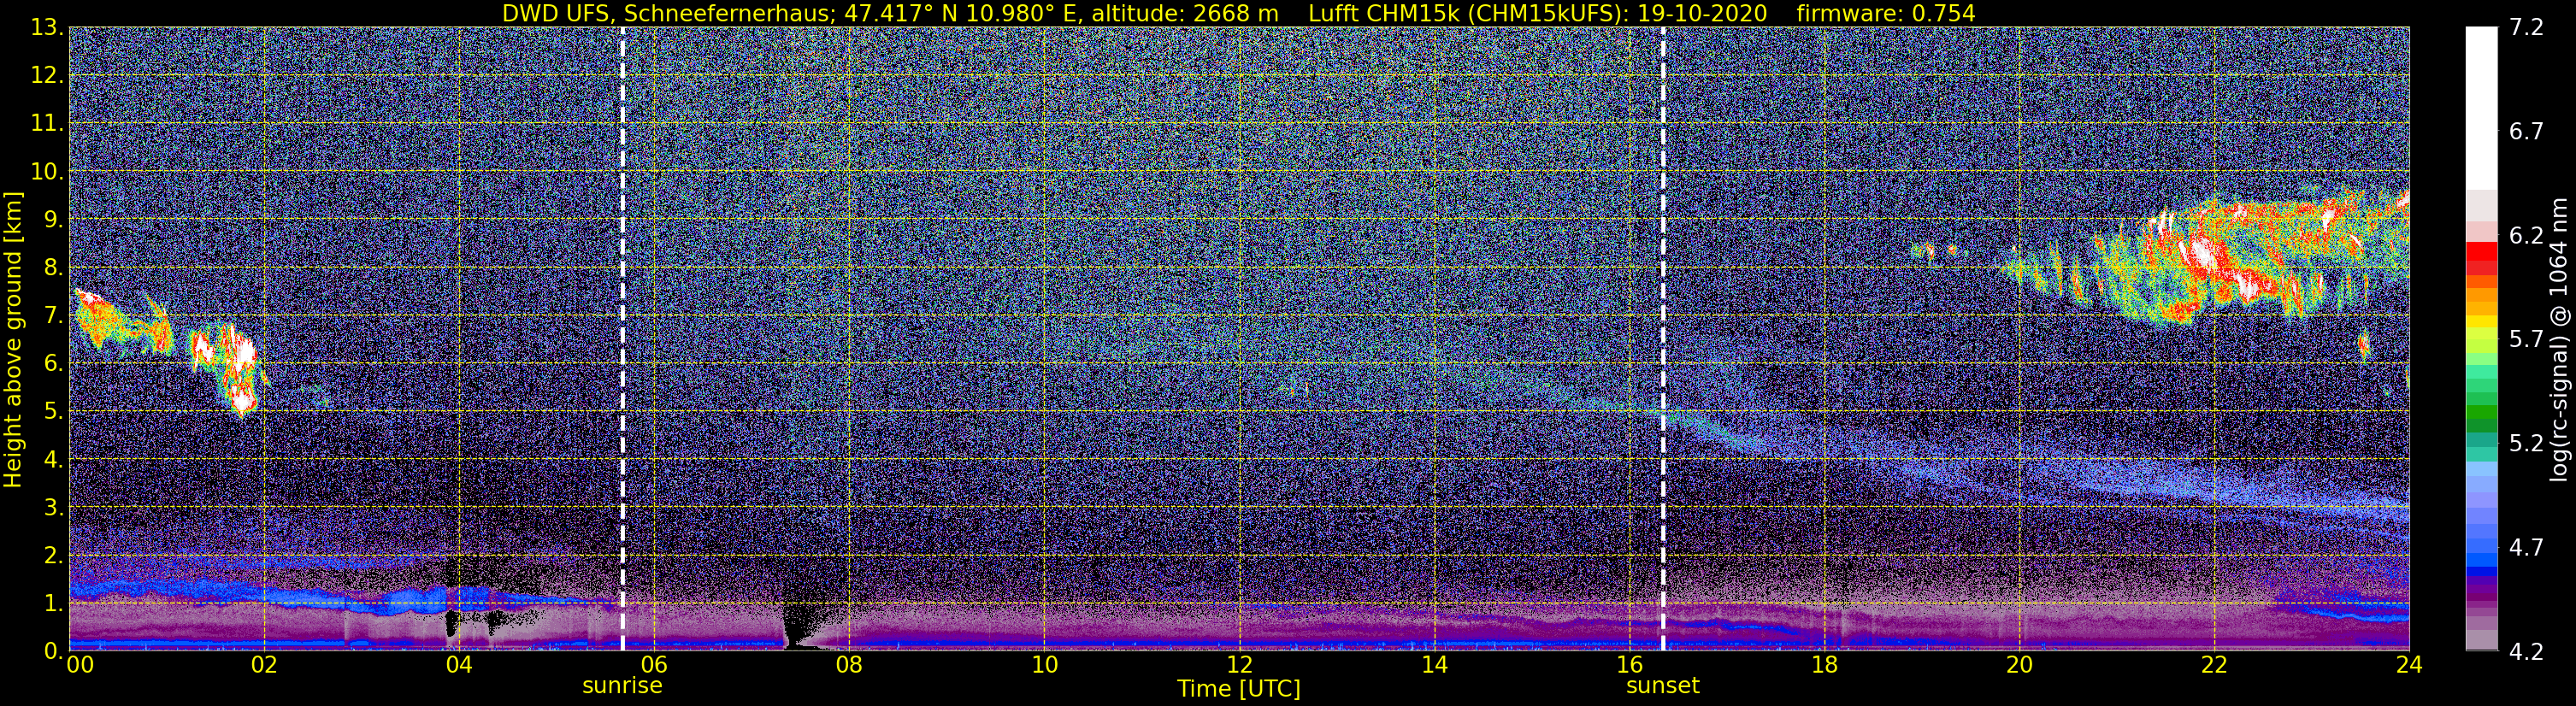
Task: Click the y-axis tick label "11."
Action: 47,124
